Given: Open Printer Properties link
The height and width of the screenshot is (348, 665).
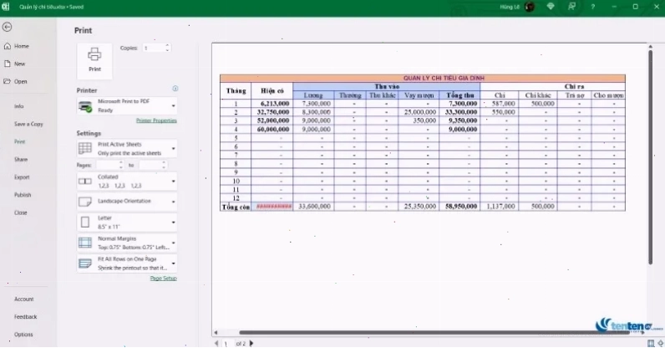Looking at the screenshot, I should (156, 120).
